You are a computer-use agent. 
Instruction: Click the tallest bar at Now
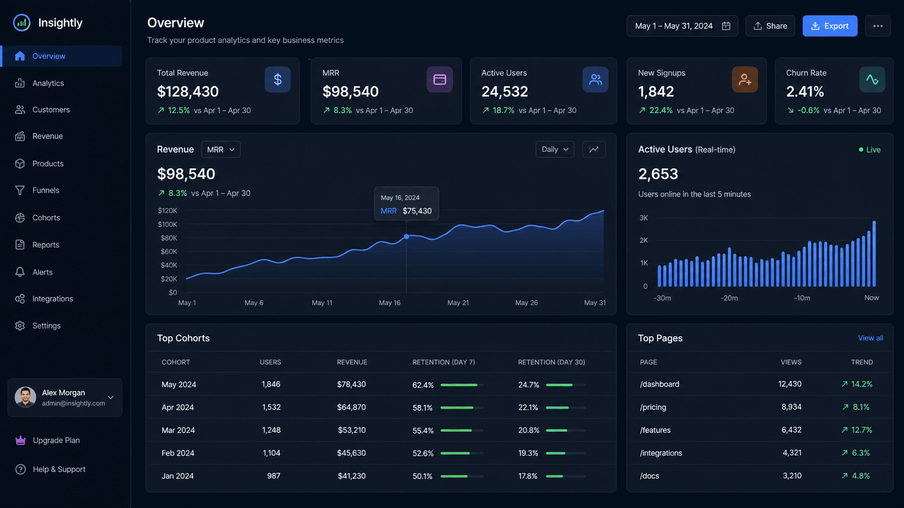click(874, 253)
